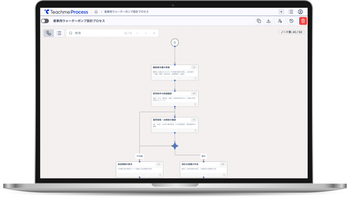Click the footer icon of 顧客要求書の受領 node
The width and height of the screenshot is (350, 197).
195,78
